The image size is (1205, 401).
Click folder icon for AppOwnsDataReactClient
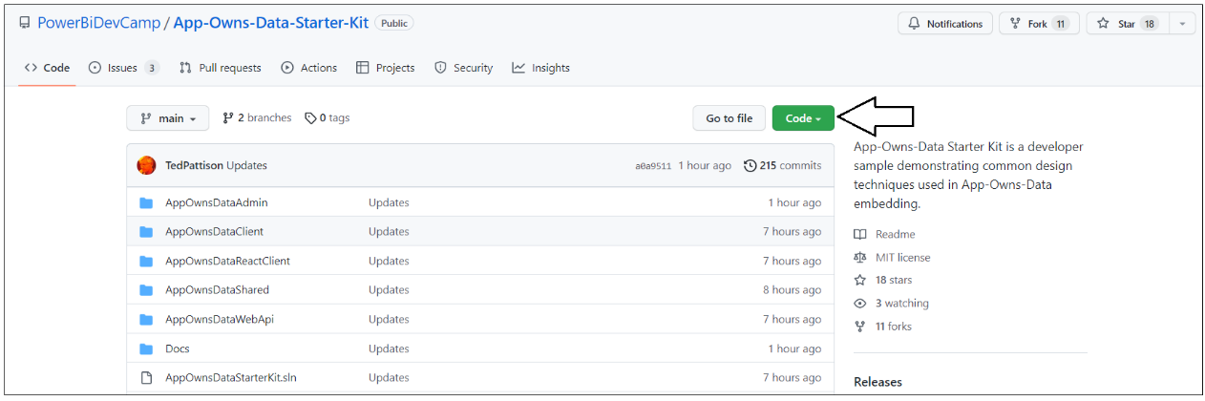[x=146, y=261]
